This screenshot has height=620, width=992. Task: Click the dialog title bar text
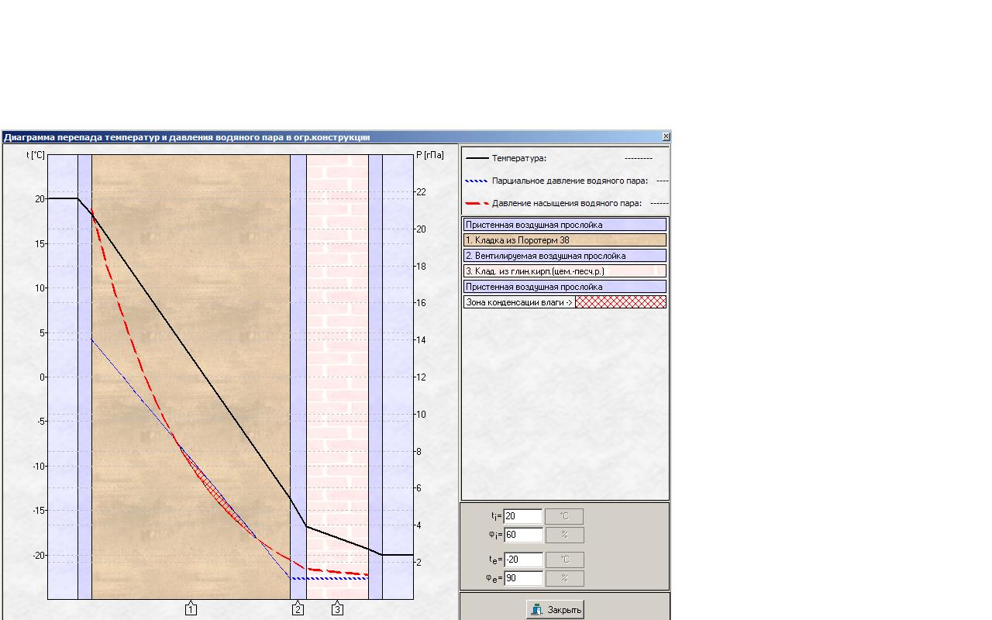(x=187, y=137)
